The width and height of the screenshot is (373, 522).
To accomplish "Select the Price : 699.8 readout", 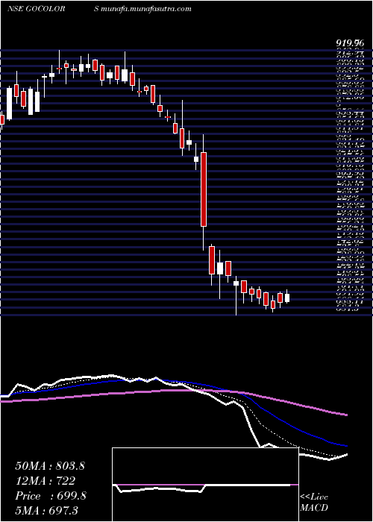I will pos(51,496).
